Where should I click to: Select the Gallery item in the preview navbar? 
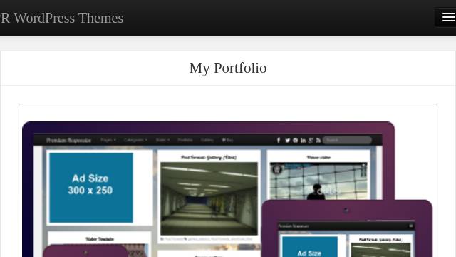coord(207,140)
